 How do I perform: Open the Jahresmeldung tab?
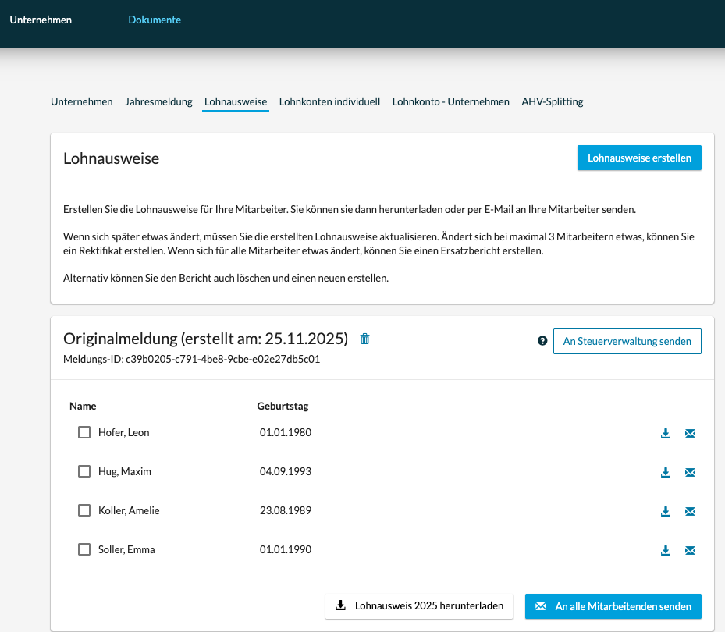point(158,101)
